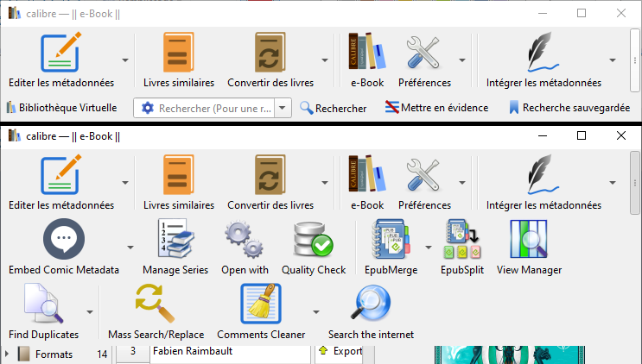
Task: Open Préférences in upper calibre window
Action: (x=424, y=60)
